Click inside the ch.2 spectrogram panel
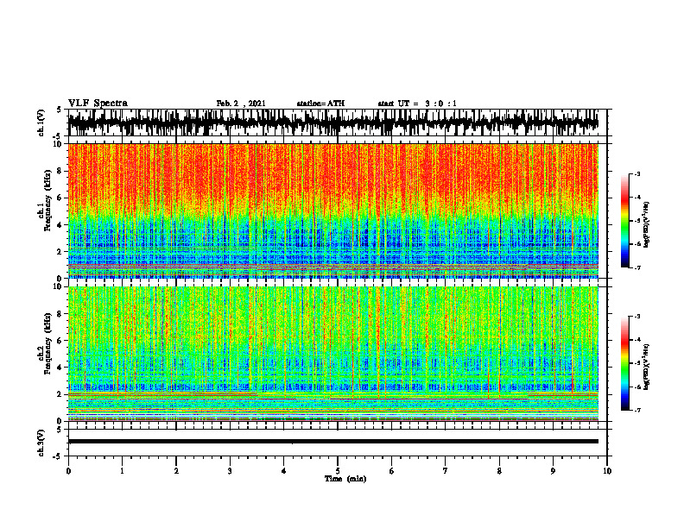The height and width of the screenshot is (528, 684). pyautogui.click(x=333, y=354)
